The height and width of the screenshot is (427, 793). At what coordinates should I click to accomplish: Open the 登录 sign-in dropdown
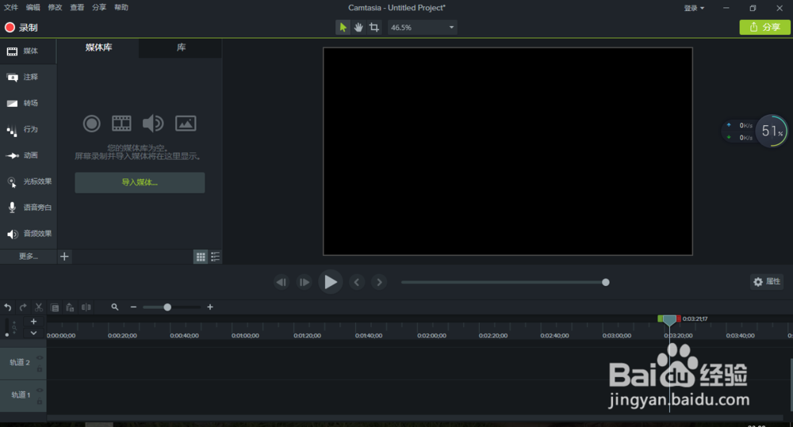(x=694, y=8)
